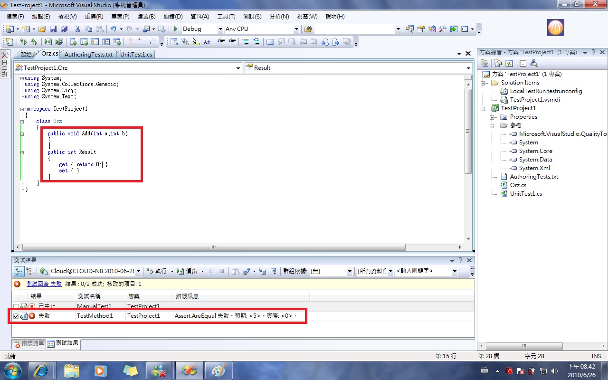Open the 測試(S) test menu
The image size is (608, 380).
tap(252, 17)
